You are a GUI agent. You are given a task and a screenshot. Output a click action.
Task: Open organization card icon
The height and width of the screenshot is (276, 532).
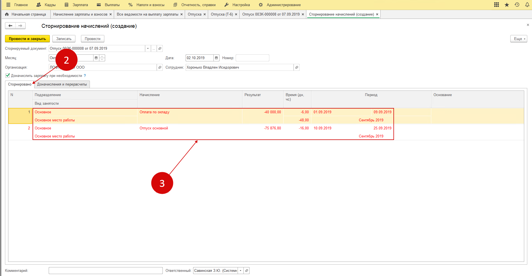160,67
